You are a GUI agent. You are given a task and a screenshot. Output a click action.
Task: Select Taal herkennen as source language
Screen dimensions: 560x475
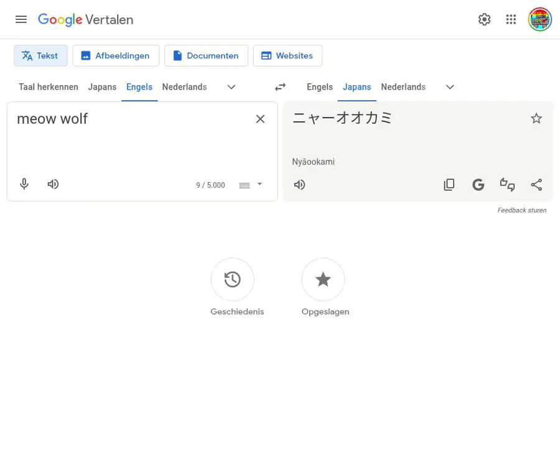[48, 87]
